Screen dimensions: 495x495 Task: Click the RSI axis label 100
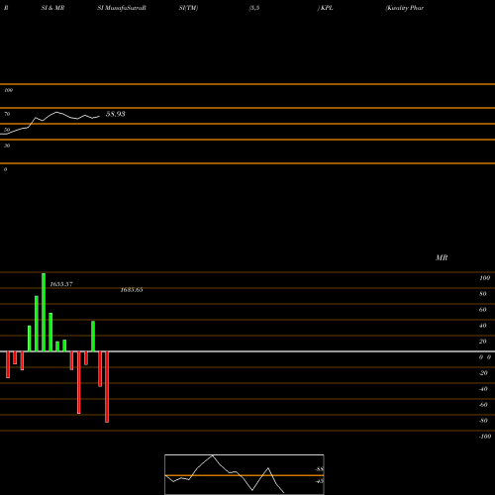8,90
